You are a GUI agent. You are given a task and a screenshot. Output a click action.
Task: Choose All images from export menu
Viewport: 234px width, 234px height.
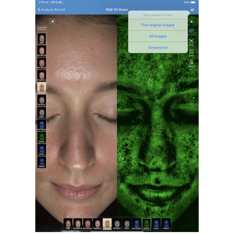pos(158,36)
